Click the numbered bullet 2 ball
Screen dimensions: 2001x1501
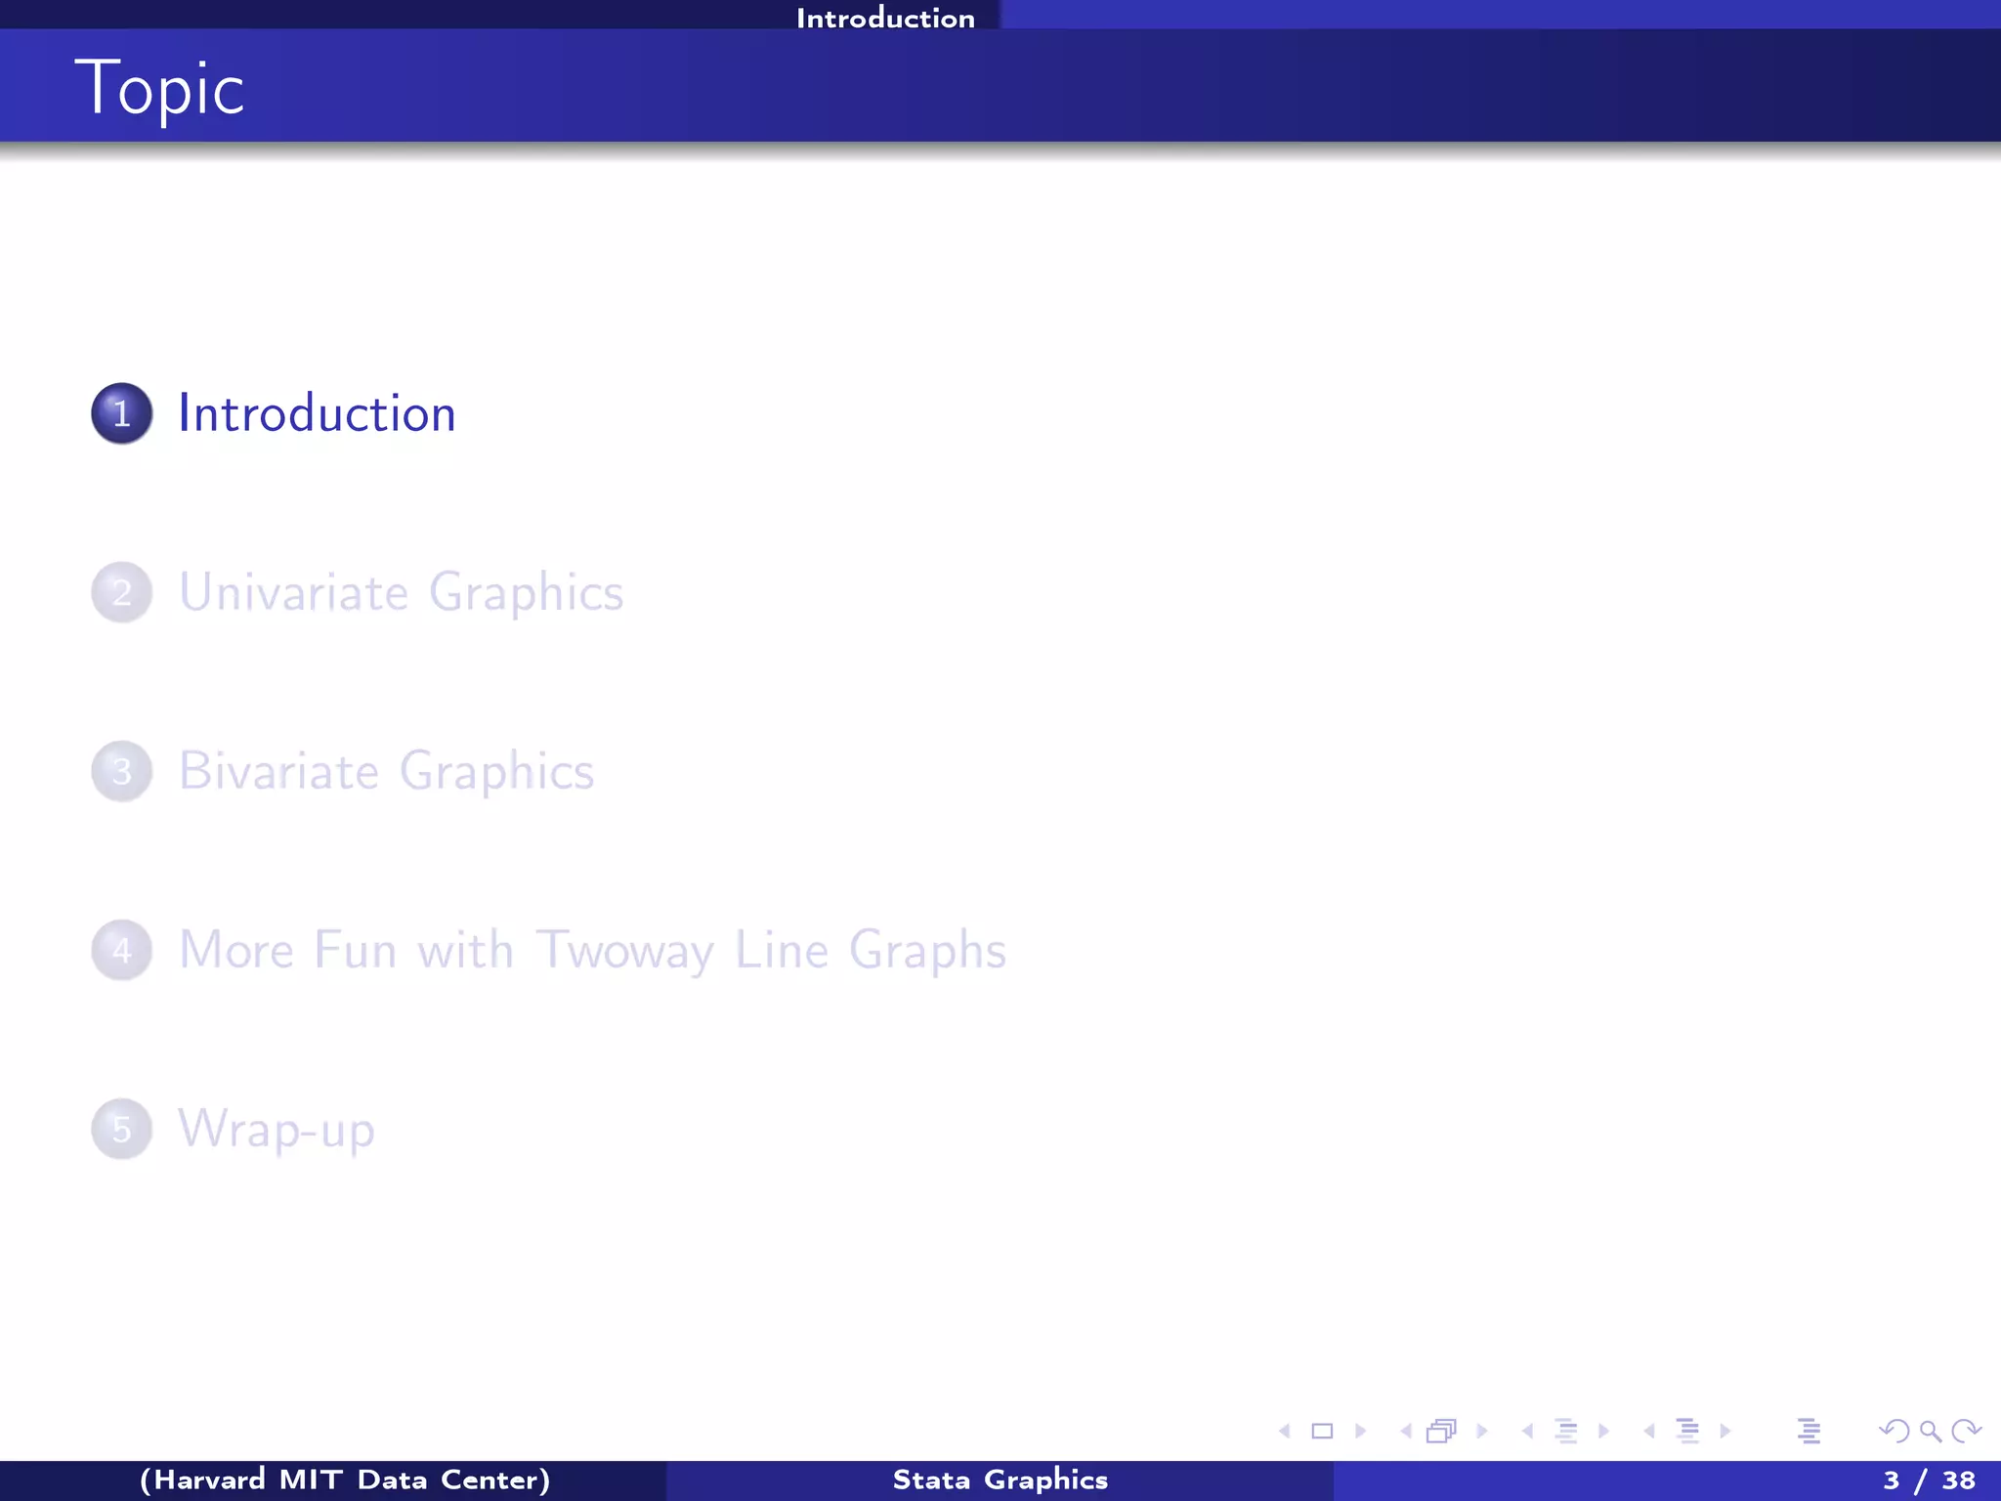[x=122, y=592]
